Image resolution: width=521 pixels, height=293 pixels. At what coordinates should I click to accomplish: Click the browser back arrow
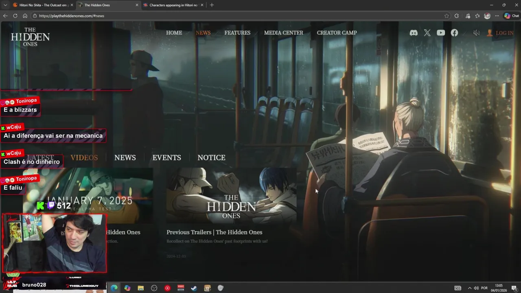pyautogui.click(x=5, y=16)
